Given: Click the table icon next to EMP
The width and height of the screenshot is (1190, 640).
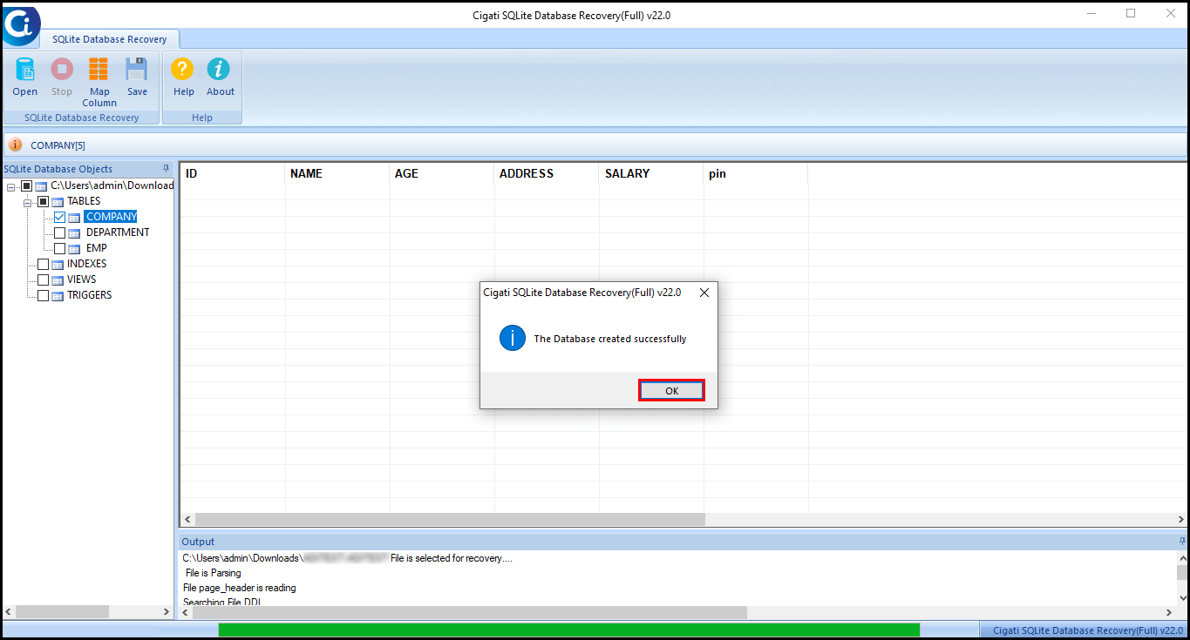Looking at the screenshot, I should tap(74, 249).
